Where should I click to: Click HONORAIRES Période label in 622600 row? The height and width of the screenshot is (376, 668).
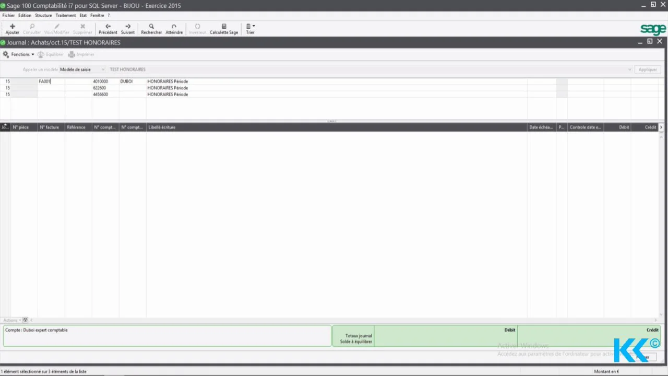click(168, 88)
